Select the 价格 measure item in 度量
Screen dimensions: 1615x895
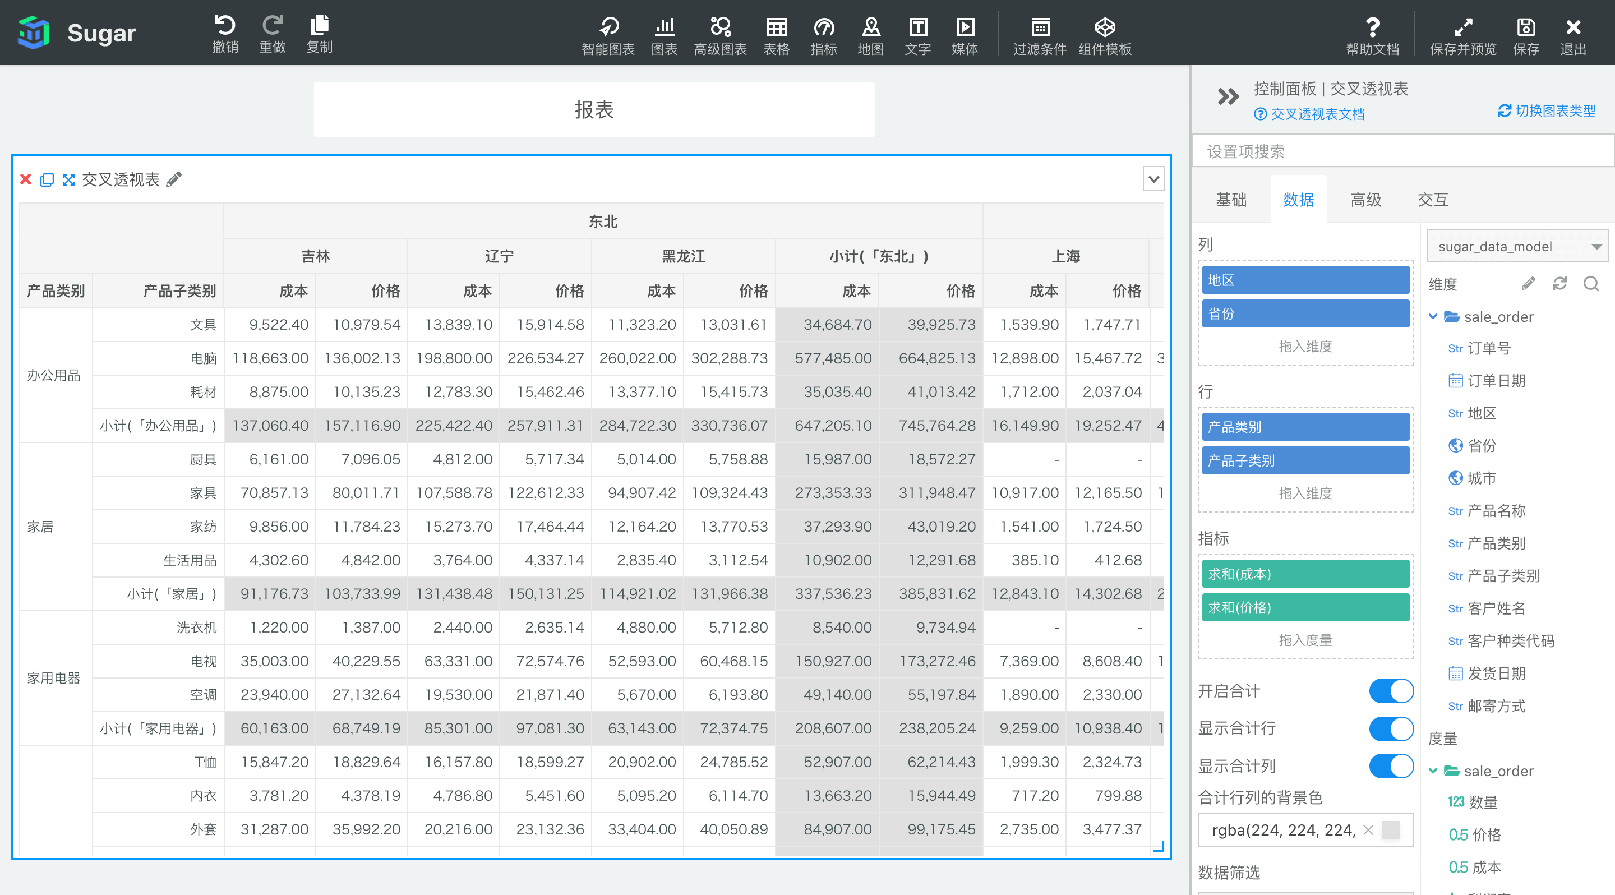[1475, 834]
